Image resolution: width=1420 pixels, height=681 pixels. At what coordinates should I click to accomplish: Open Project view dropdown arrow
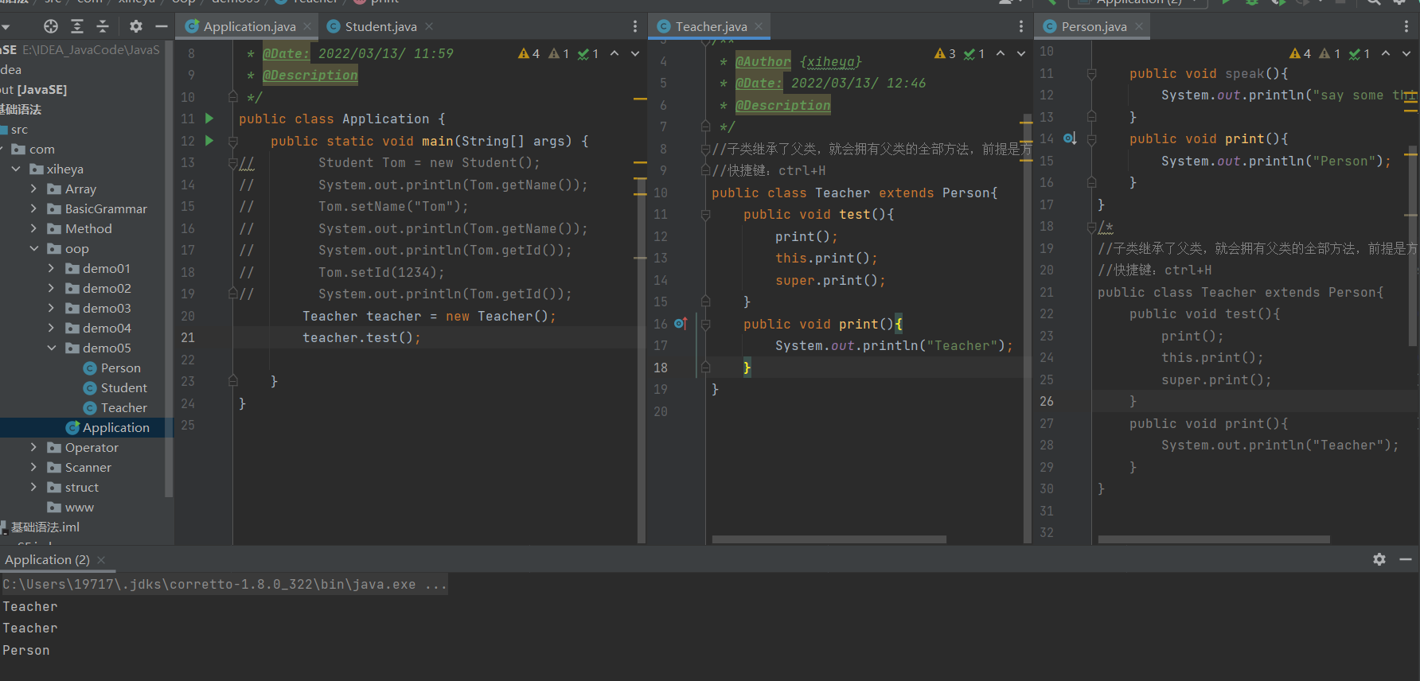tap(6, 27)
